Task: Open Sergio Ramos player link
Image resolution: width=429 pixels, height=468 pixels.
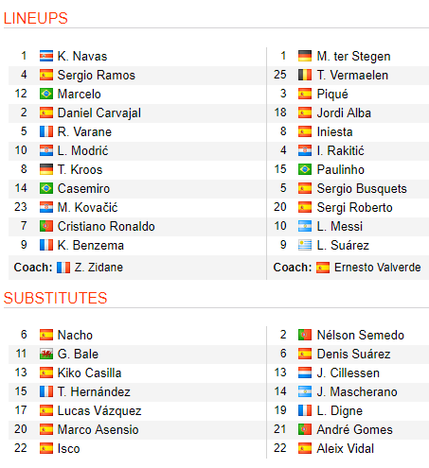Action: pos(97,76)
